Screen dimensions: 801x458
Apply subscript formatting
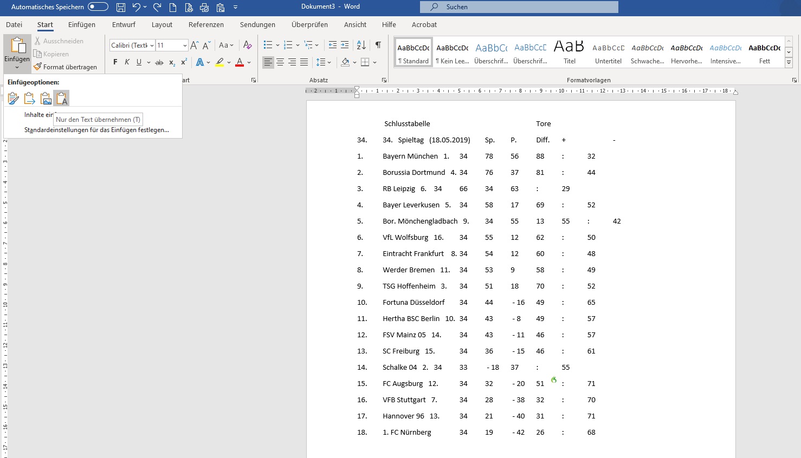coord(172,62)
